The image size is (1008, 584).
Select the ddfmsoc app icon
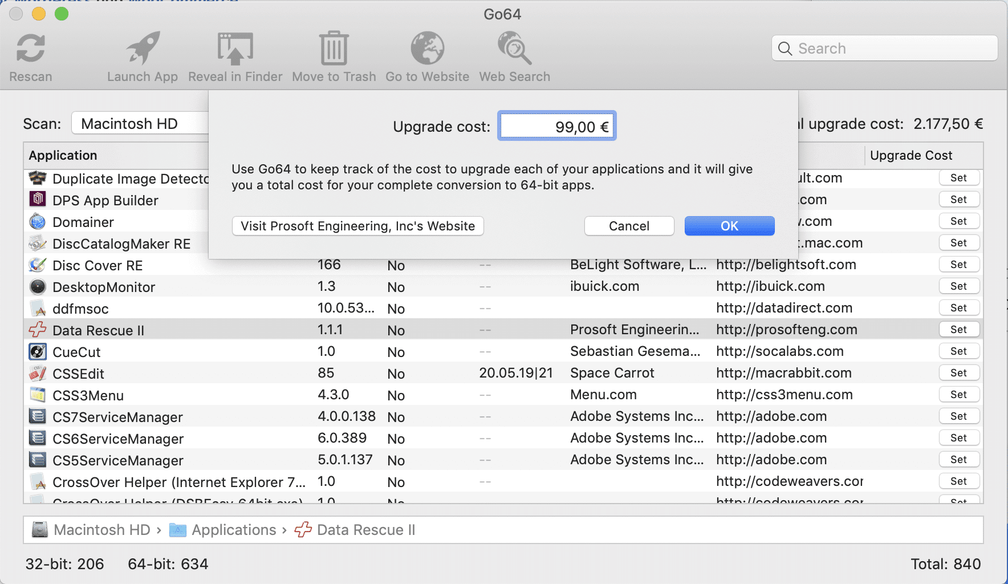point(38,309)
